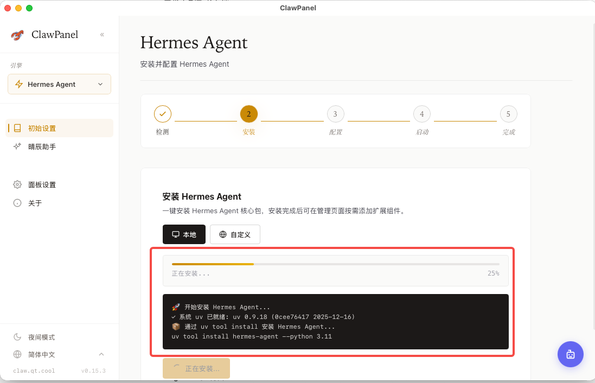595x383 pixels.
Task: Click subtitle 安装并配置 Hermes Agent
Action: click(184, 64)
